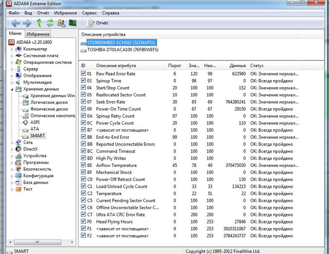This screenshot has width=329, height=254.
Task: Select the Хранение данных tree node
Action: point(41,89)
